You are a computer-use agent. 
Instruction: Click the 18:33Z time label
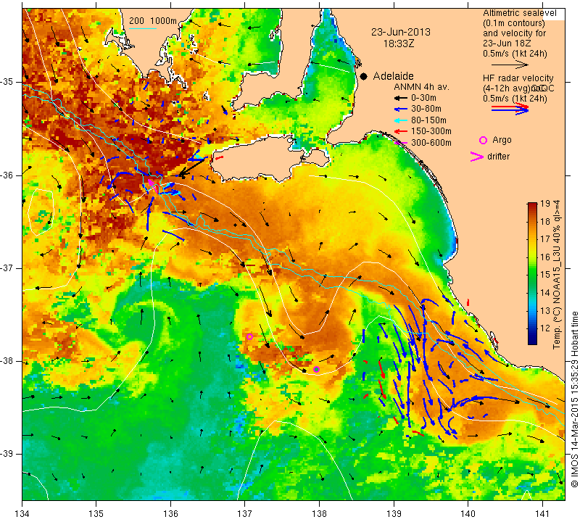398,43
